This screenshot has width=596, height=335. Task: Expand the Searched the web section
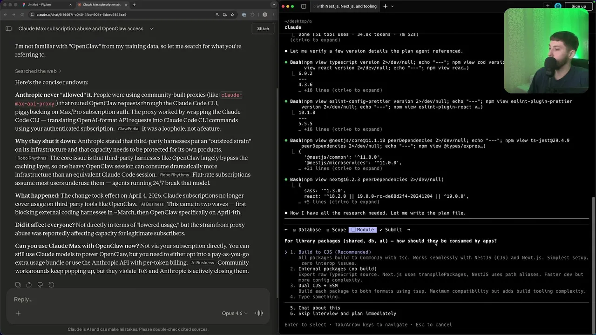pos(38,71)
